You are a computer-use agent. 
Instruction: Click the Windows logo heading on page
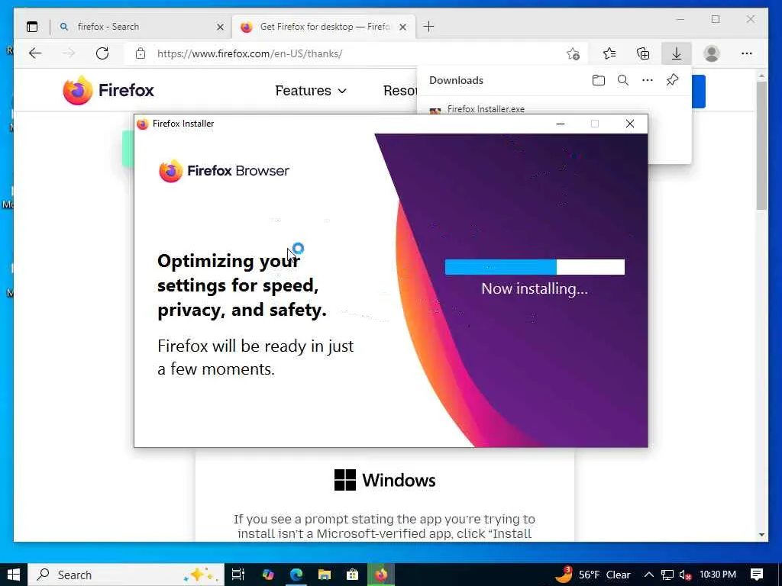pos(385,480)
